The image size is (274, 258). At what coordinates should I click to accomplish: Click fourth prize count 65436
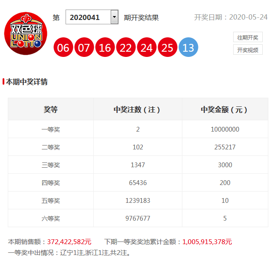coord(138,183)
